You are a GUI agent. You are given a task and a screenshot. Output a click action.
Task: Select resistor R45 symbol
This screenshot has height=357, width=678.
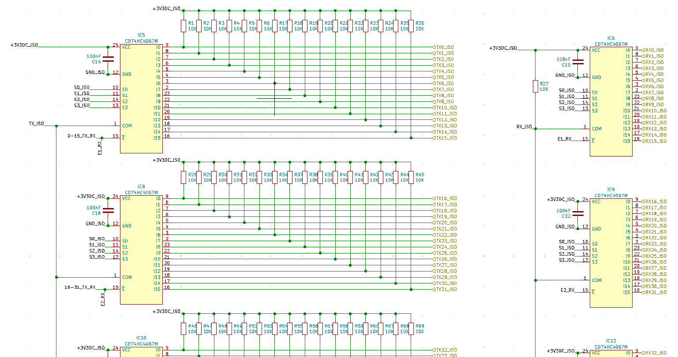(411, 177)
